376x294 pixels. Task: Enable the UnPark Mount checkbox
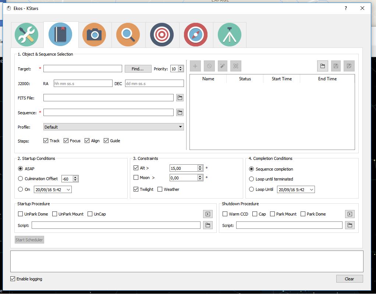tap(55, 214)
